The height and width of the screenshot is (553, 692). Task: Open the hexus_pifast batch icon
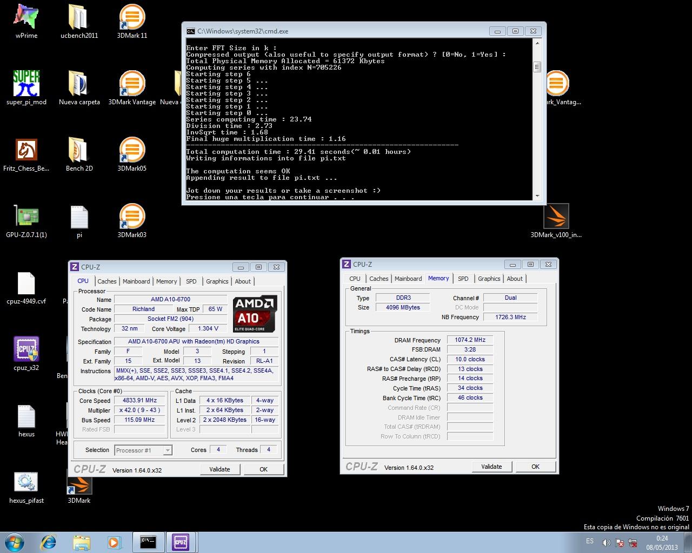pos(26,487)
